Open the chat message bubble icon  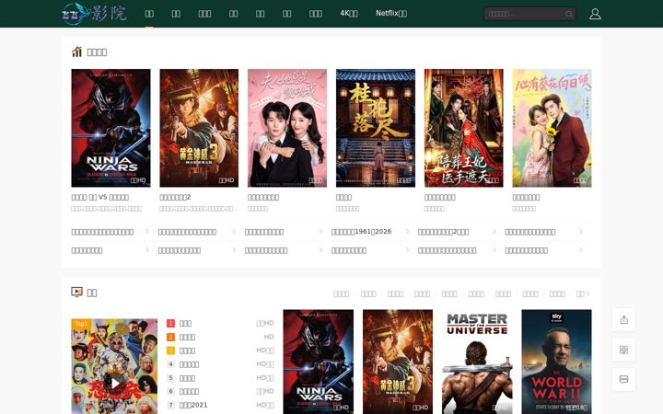click(623, 379)
